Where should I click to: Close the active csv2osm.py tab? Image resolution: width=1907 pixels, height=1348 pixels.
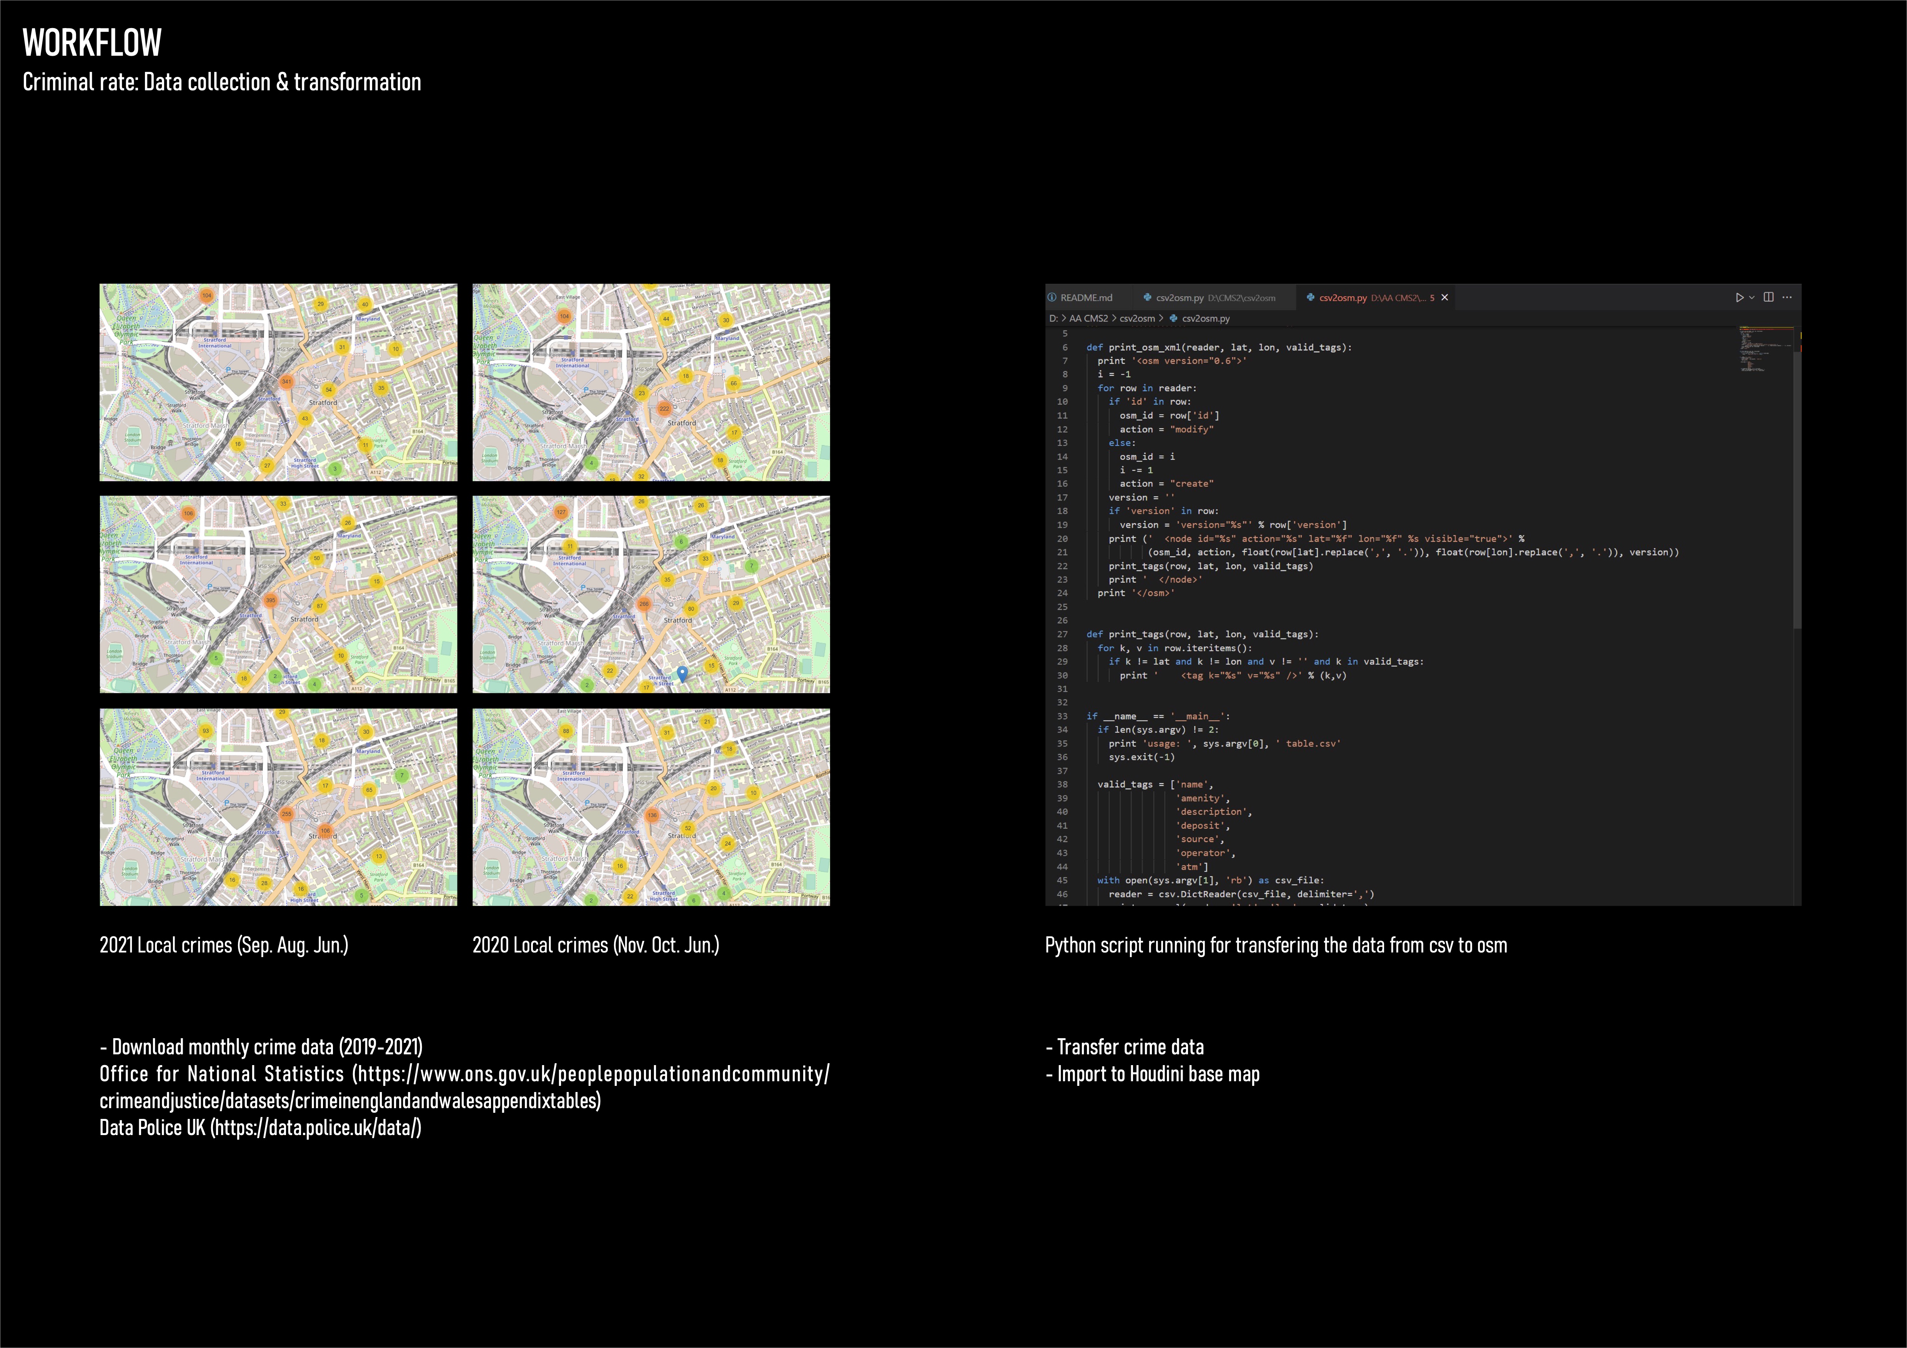1444,298
